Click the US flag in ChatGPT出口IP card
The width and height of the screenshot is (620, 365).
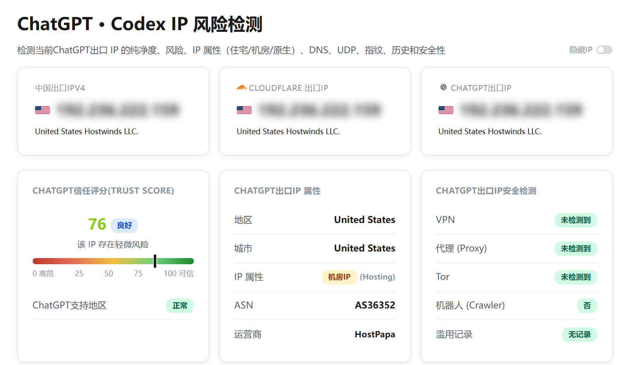pyautogui.click(x=446, y=110)
